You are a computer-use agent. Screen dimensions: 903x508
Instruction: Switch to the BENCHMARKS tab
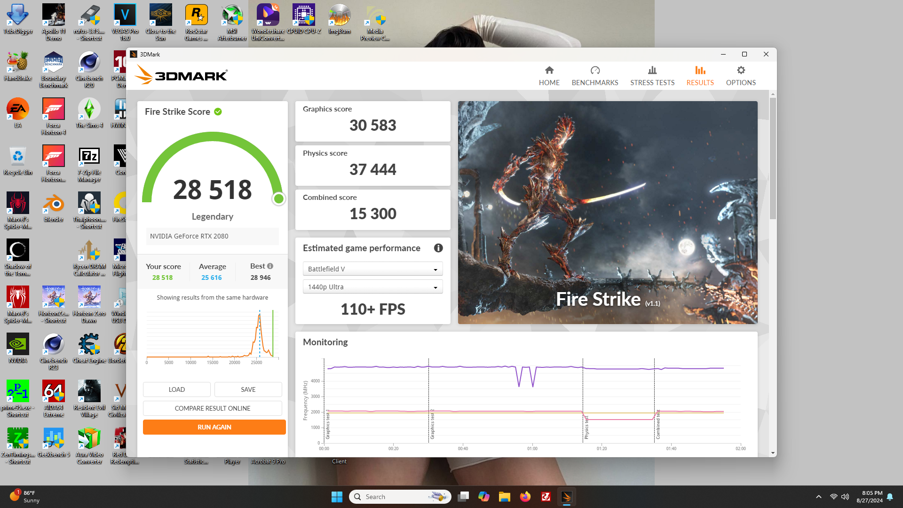[x=595, y=76]
